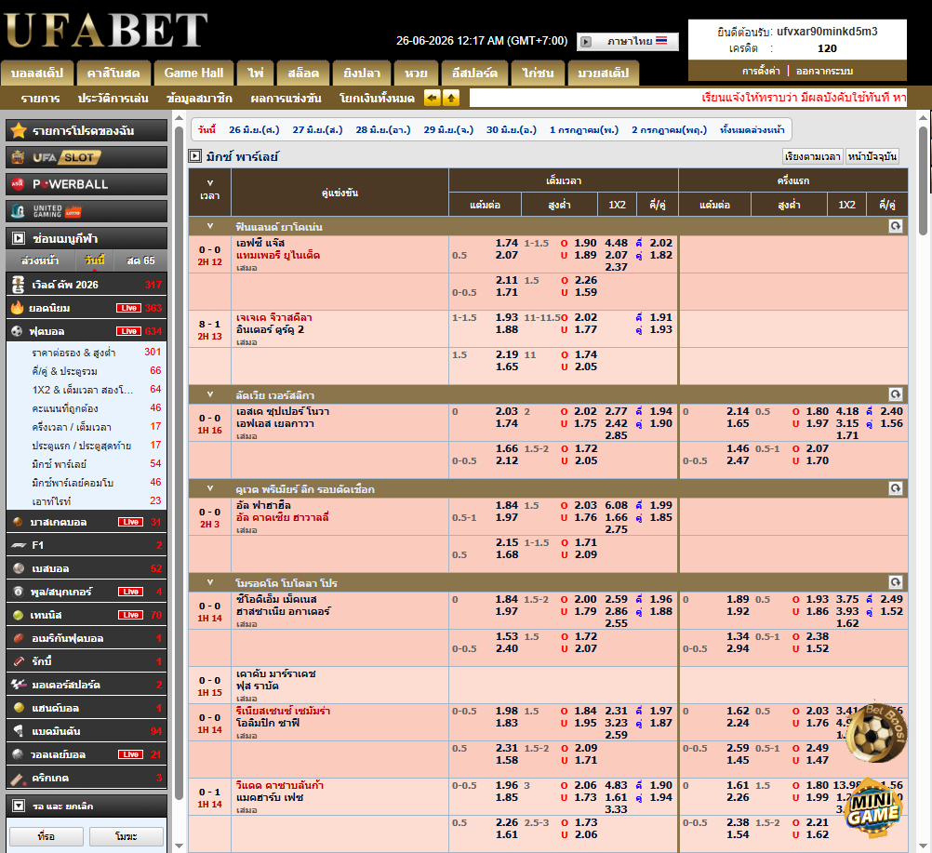Expand the รอ และ ยกเลิก panel
This screenshot has width=932, height=853.
[87, 806]
